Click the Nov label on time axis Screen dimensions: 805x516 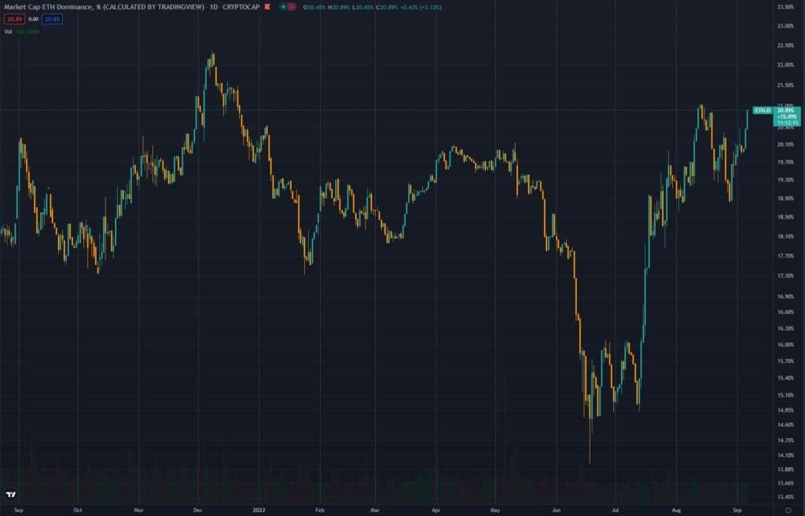(x=138, y=511)
